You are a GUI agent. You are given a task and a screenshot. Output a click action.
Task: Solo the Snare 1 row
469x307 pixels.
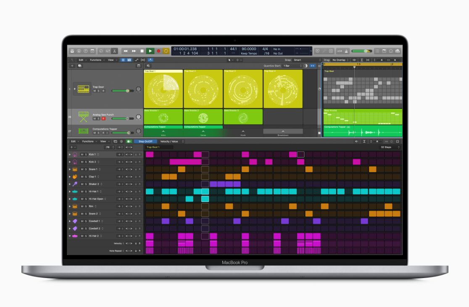click(x=86, y=169)
